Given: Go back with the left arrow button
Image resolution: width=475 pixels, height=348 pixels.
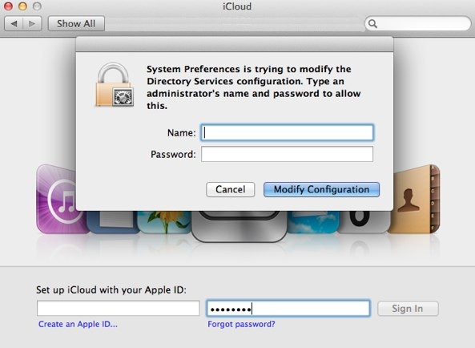Looking at the screenshot, I should (14, 23).
